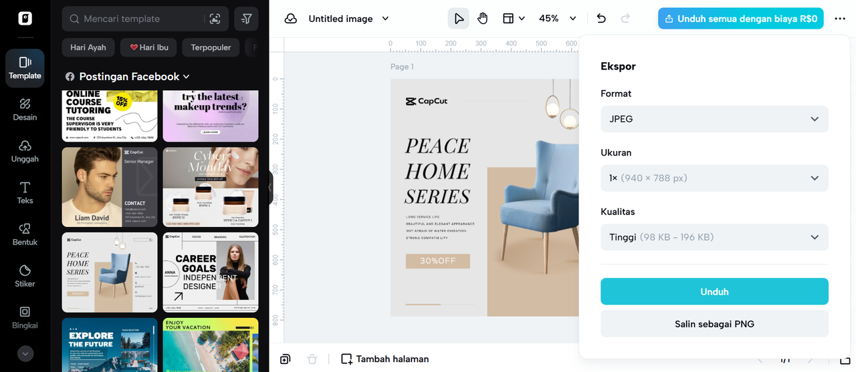Select the Hari Ayah tag

[88, 47]
